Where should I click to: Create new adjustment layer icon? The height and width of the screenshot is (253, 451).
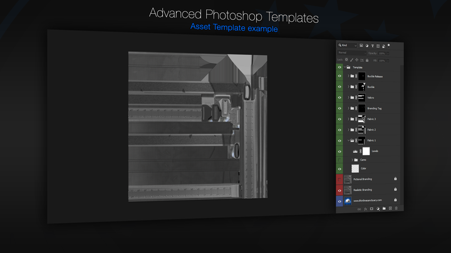click(378, 209)
